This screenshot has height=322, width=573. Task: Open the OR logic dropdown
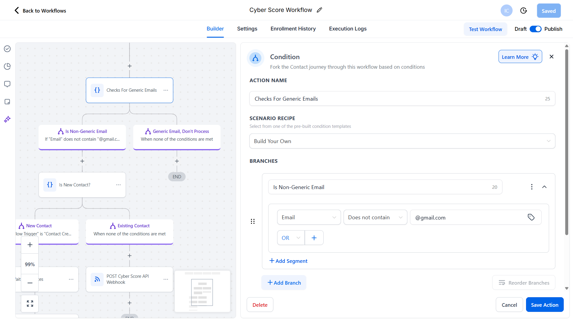click(291, 238)
